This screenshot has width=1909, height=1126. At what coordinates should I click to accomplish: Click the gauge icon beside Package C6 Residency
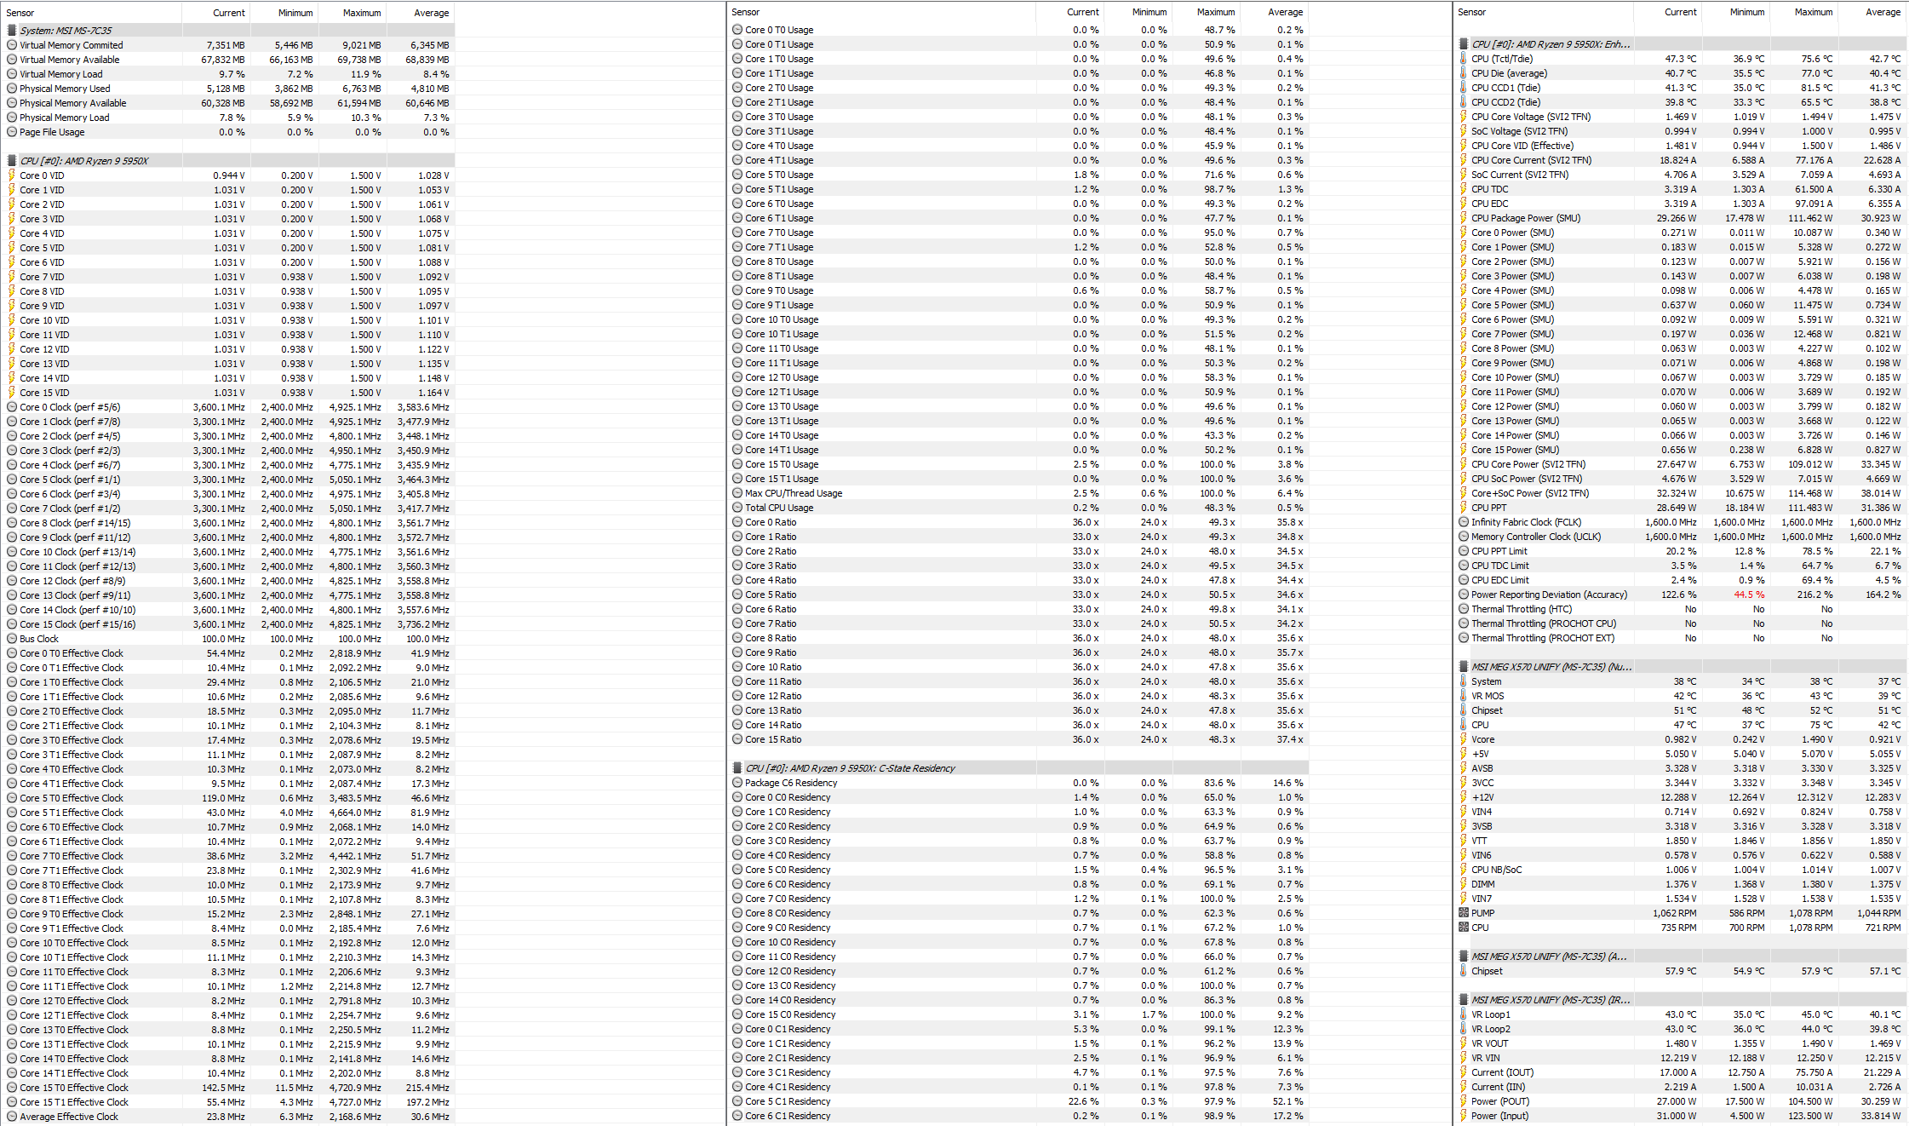point(737,782)
